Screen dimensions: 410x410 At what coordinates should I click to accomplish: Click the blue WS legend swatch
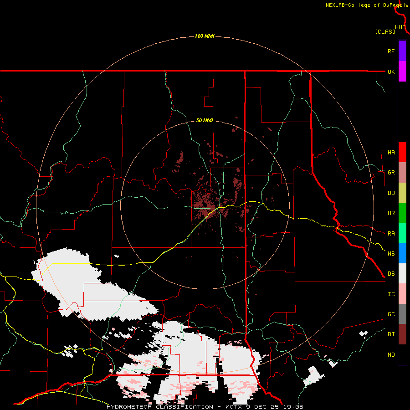402,253
